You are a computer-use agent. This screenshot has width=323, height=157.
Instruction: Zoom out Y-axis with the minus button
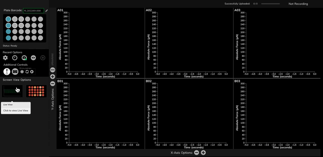52,84
